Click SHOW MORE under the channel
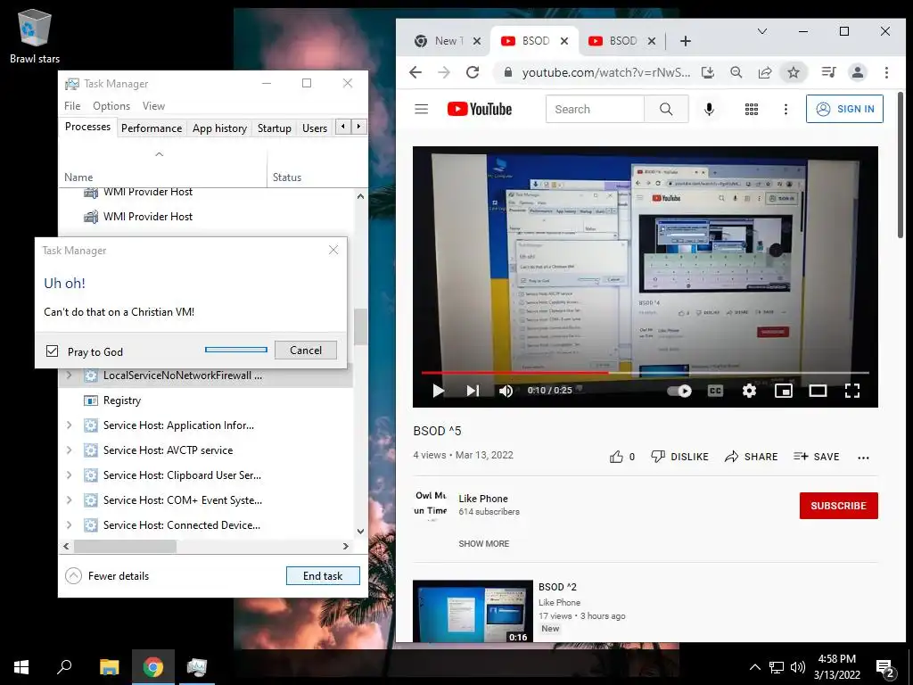The image size is (913, 685). click(484, 543)
